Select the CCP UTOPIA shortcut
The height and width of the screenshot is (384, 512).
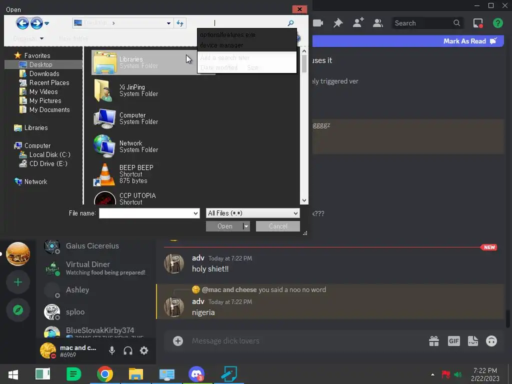click(x=105, y=198)
